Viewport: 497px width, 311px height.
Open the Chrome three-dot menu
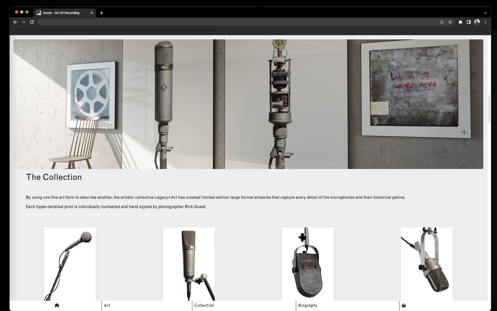coord(485,22)
